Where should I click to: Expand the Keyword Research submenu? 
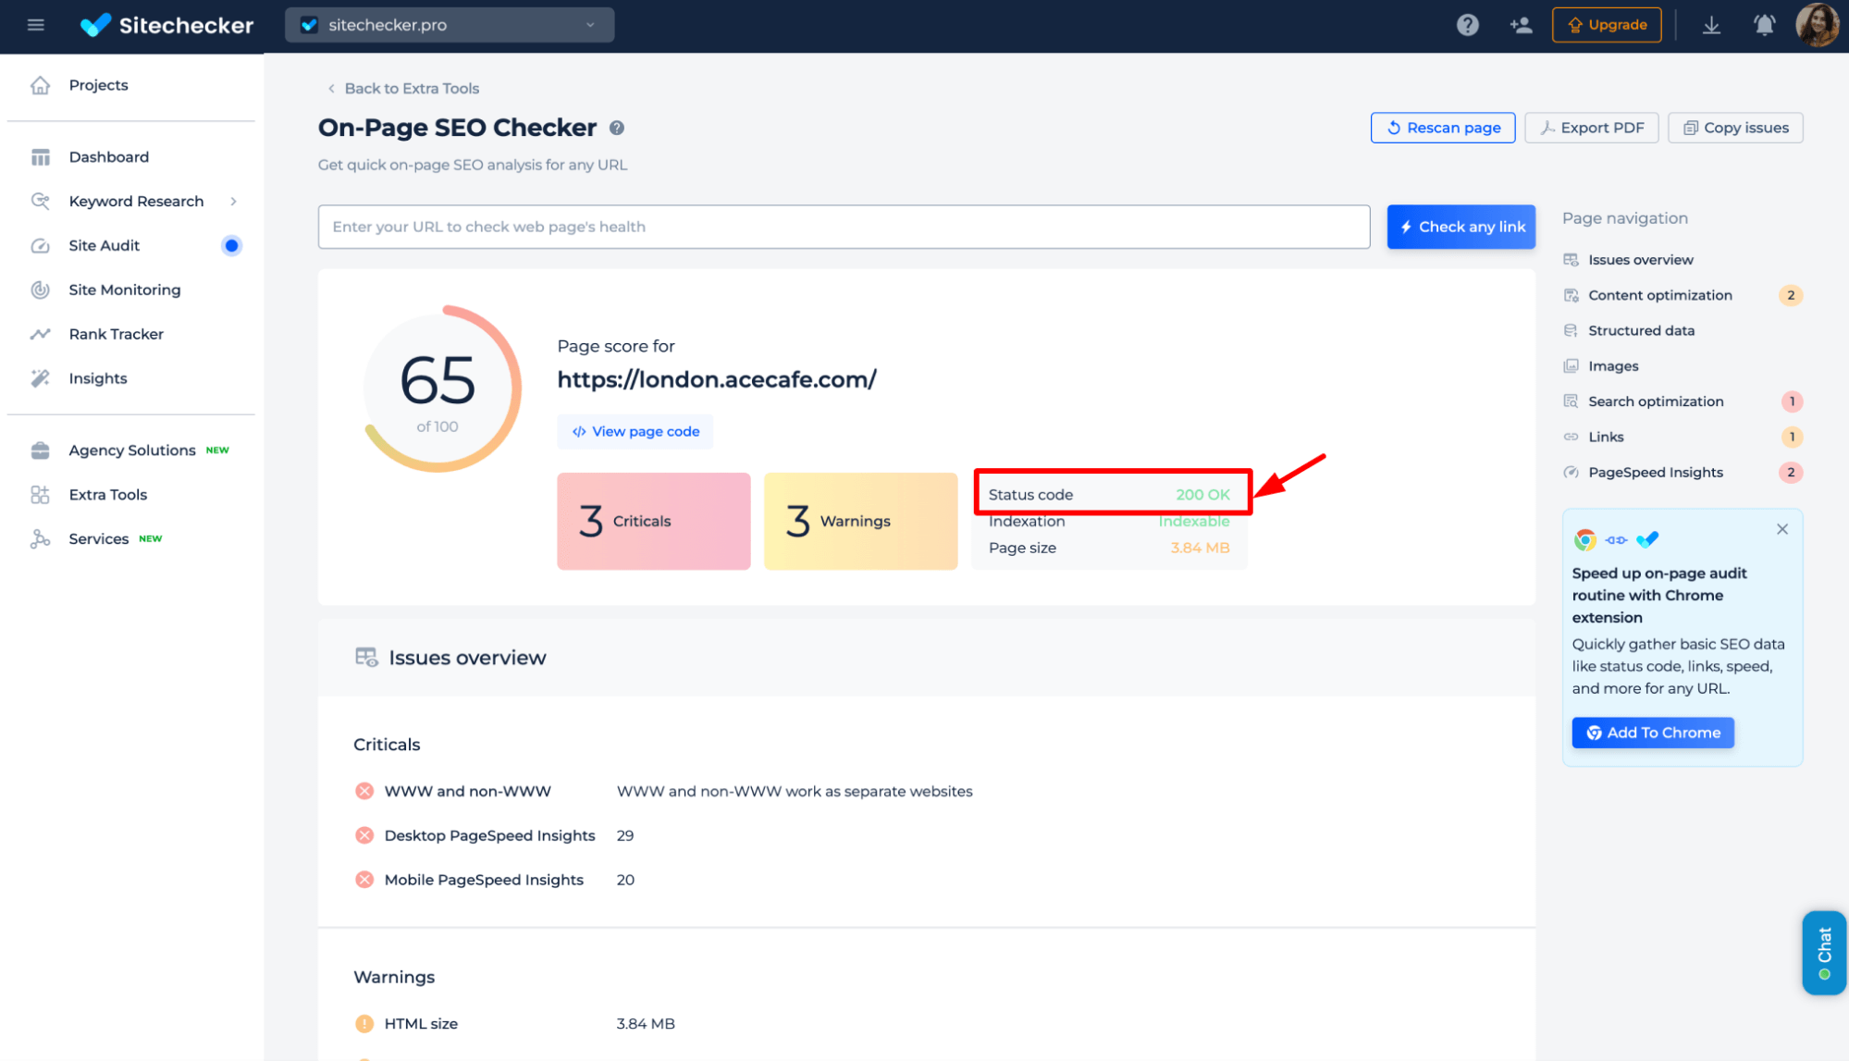tap(232, 201)
